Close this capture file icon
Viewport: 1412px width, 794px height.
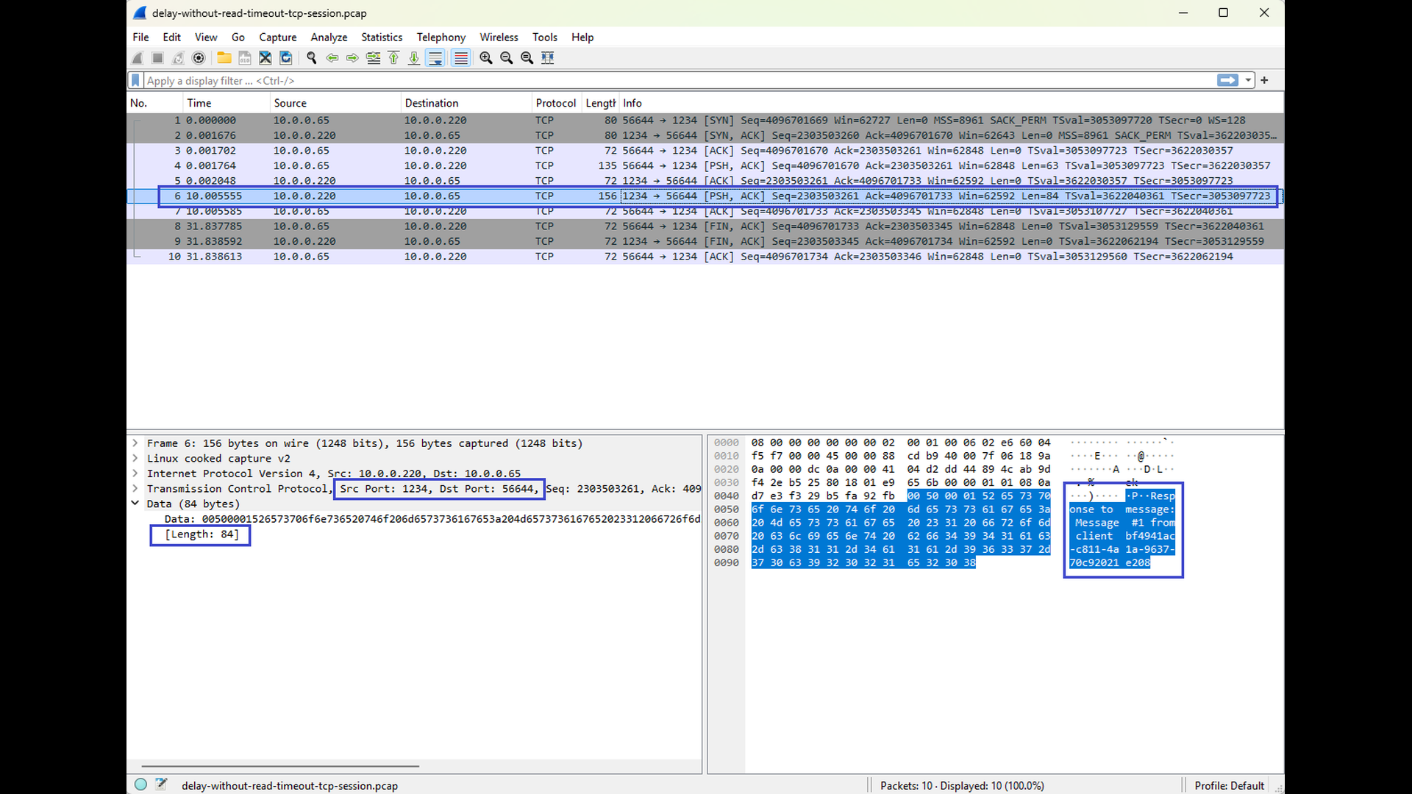tap(265, 58)
